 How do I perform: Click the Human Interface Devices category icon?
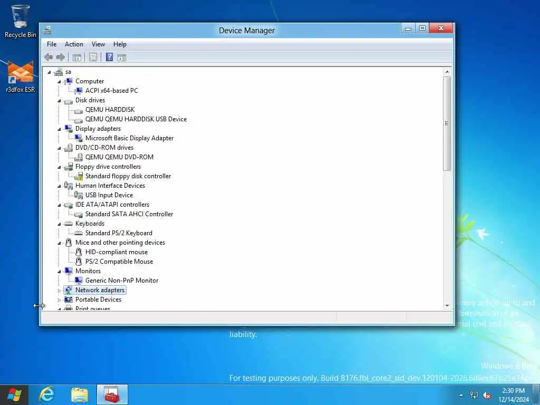click(x=69, y=186)
